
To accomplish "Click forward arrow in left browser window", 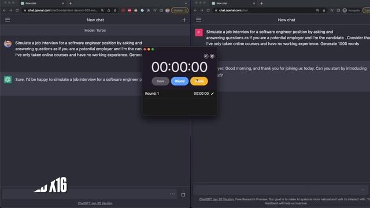I will click(x=10, y=10).
